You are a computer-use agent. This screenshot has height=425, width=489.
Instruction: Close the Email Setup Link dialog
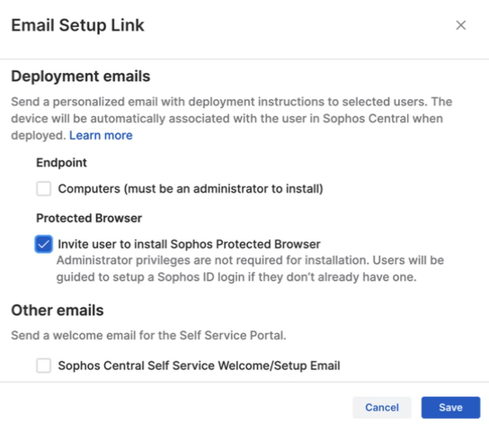click(x=460, y=25)
